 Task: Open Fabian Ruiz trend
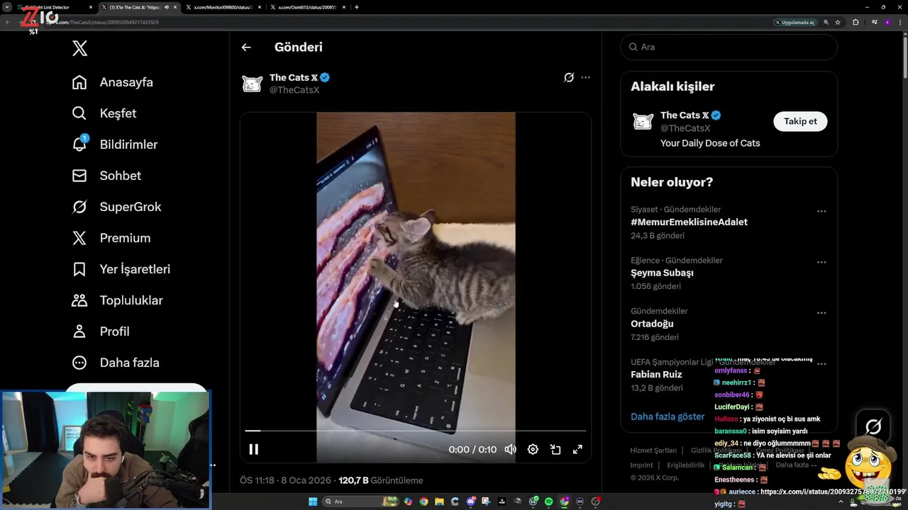coord(656,375)
